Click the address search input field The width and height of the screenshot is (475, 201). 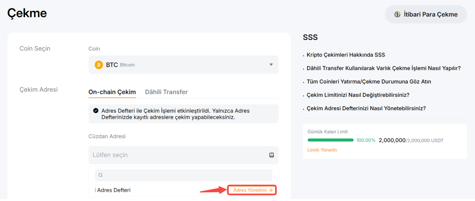(184, 175)
